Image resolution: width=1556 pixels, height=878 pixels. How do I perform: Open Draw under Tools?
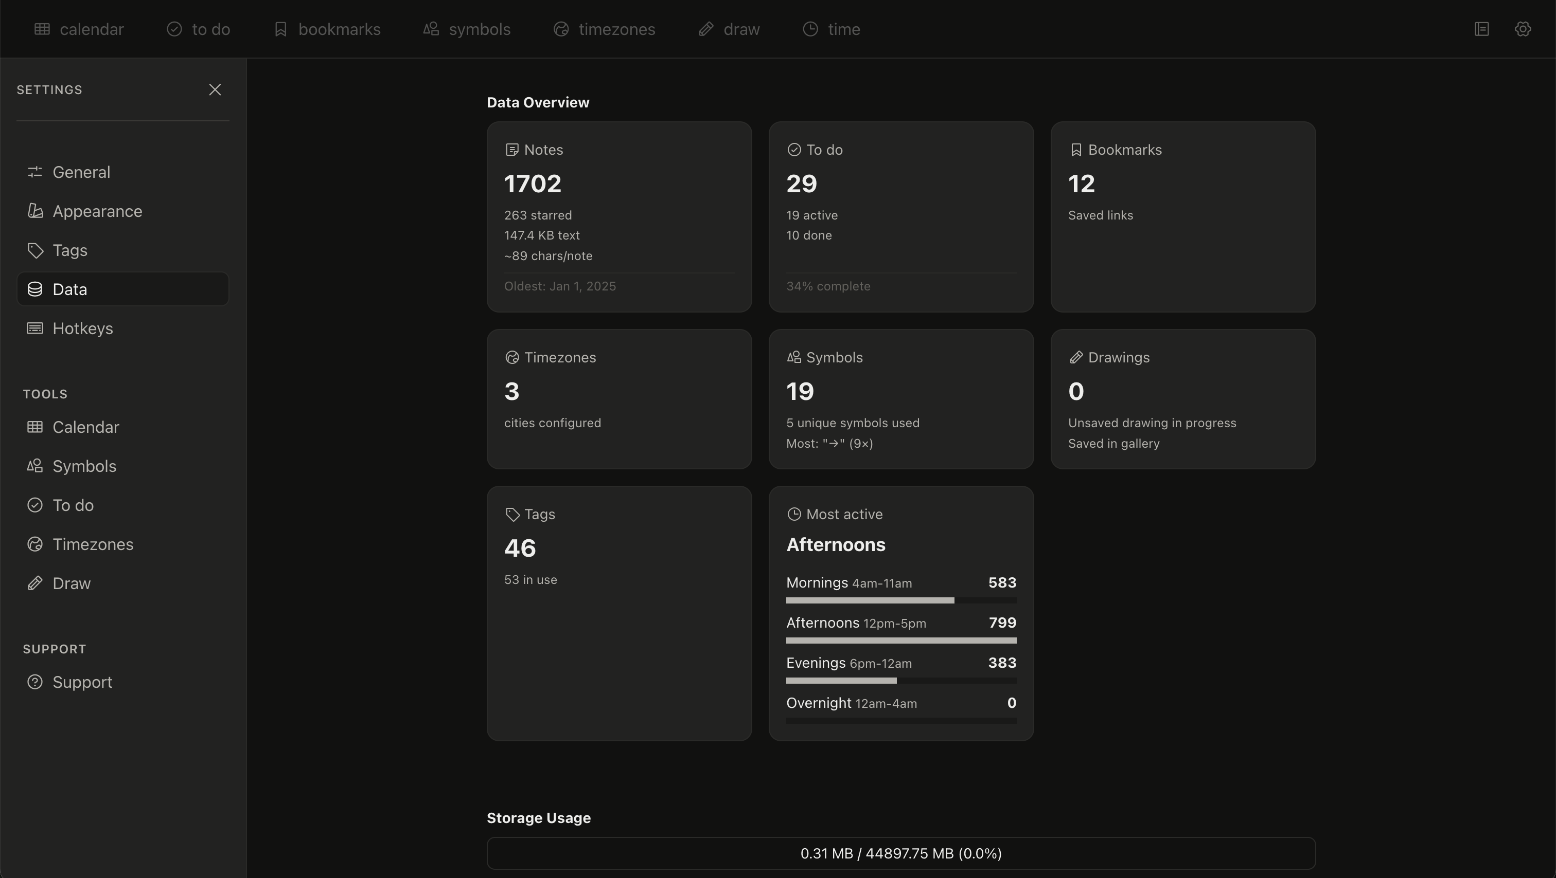click(x=122, y=583)
